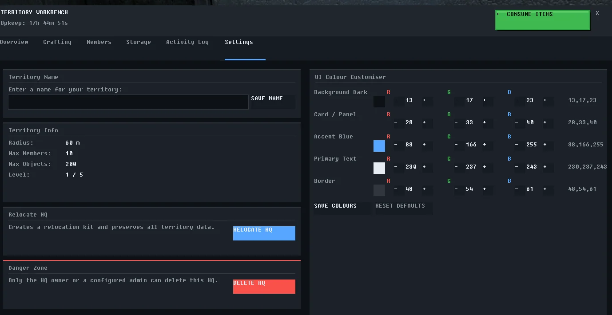Screen dimensions: 612x315
Task: Click the Delete HQ button
Action: pos(264,287)
